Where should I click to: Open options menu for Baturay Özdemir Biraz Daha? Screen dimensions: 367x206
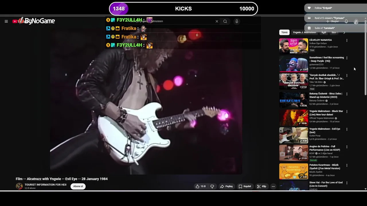tap(347, 94)
